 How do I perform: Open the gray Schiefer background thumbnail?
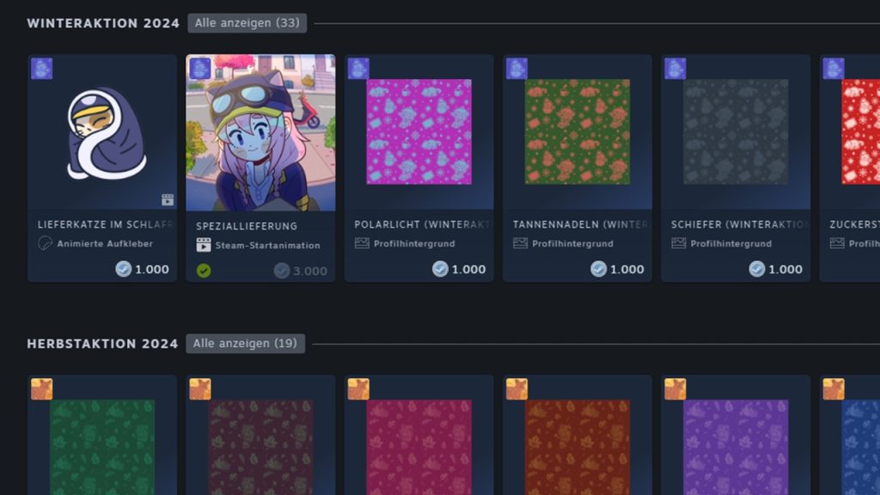735,131
